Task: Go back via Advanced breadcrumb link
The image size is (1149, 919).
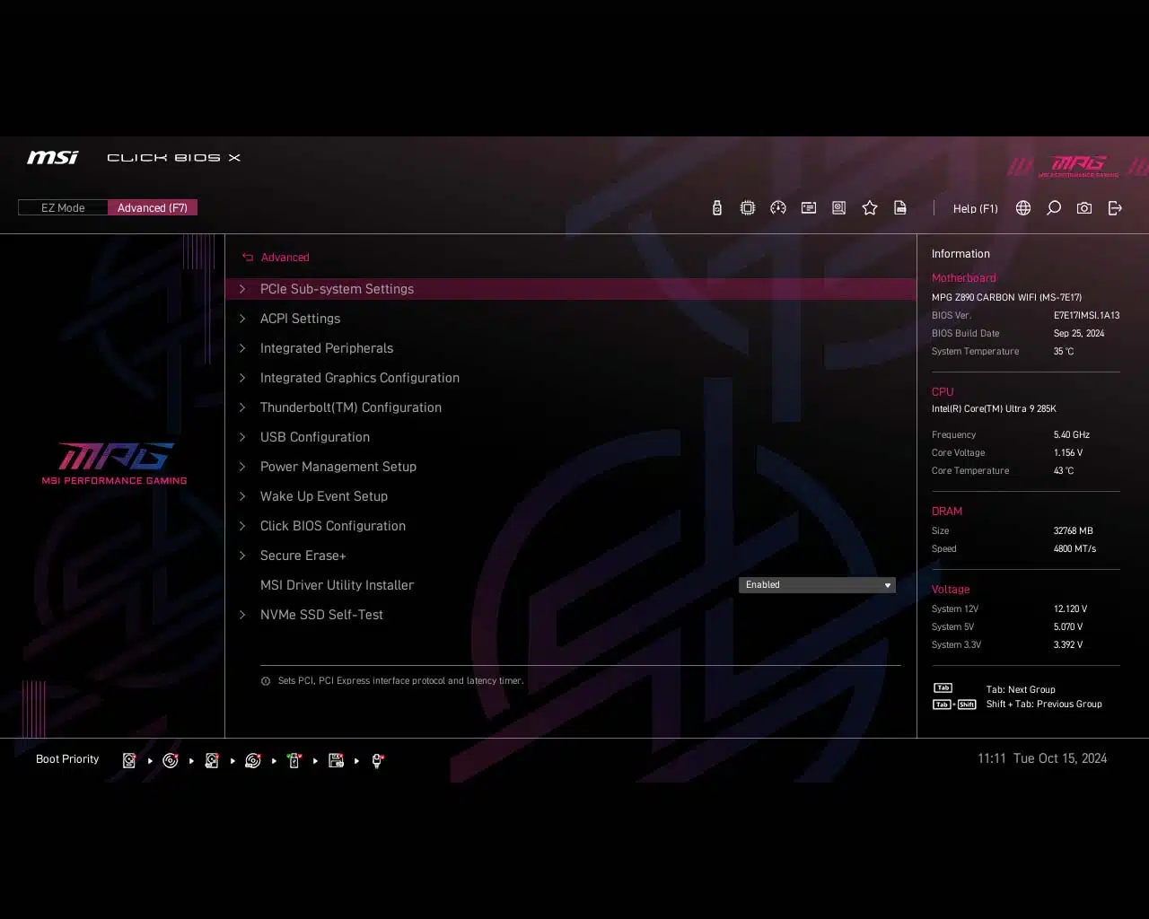Action: pos(285,258)
